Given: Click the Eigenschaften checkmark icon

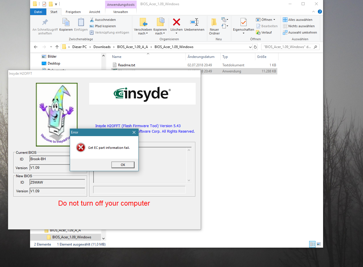Looking at the screenshot, I should [x=243, y=22].
